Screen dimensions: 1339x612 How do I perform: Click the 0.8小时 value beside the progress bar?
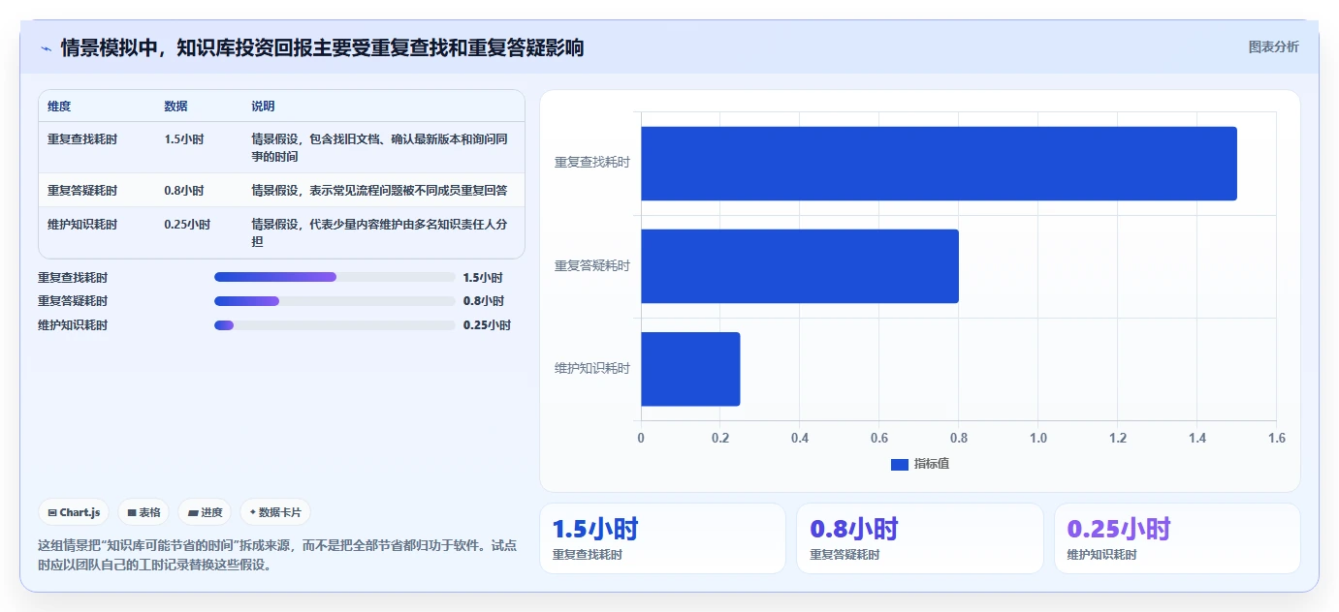(483, 301)
